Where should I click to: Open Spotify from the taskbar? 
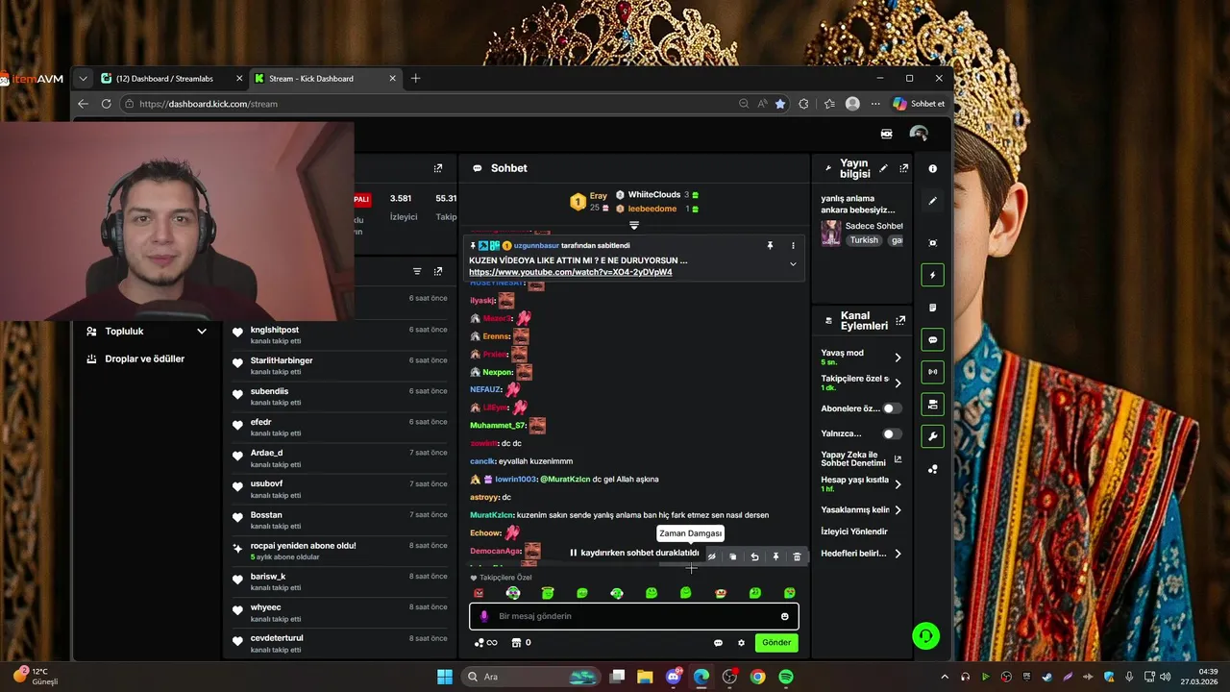(786, 677)
